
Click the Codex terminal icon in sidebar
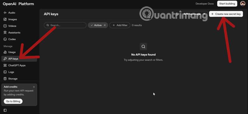coord(5,39)
